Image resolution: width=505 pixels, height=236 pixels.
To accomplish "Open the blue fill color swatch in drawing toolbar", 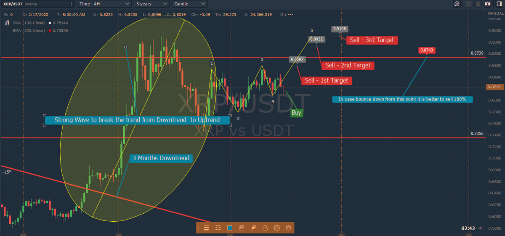I will coord(230,228).
